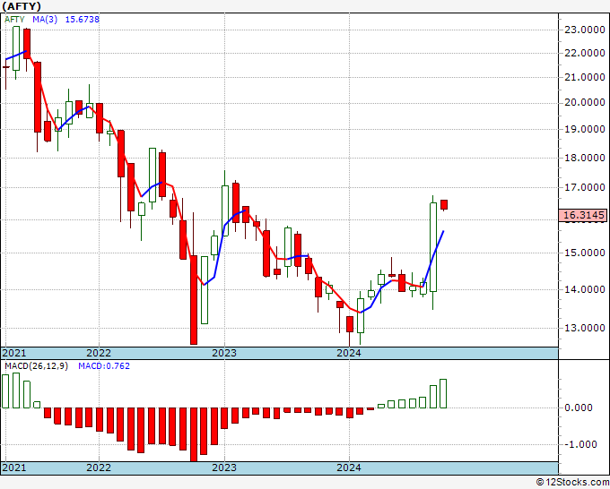610x489 pixels.
Task: Open the 12Stocks.com copyright link
Action: click(x=572, y=482)
